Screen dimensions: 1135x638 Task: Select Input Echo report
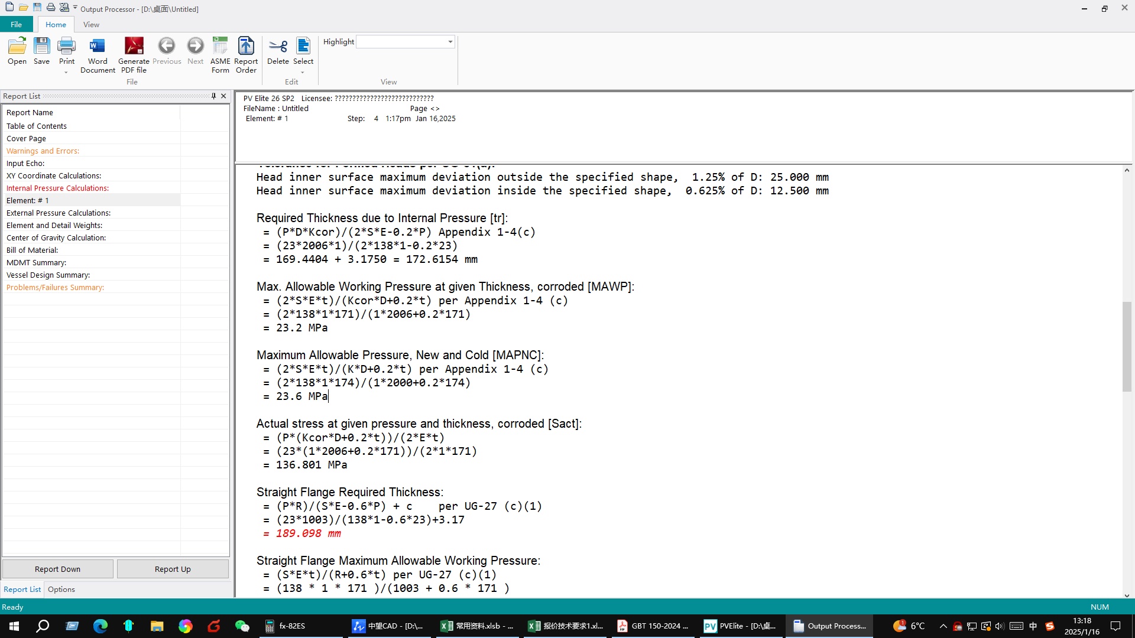coord(25,164)
